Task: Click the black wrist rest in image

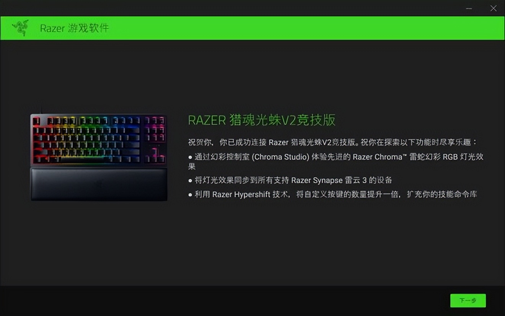Action: click(x=99, y=184)
